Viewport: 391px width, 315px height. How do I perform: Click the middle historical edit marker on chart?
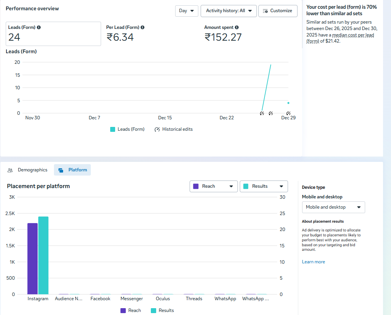click(271, 114)
